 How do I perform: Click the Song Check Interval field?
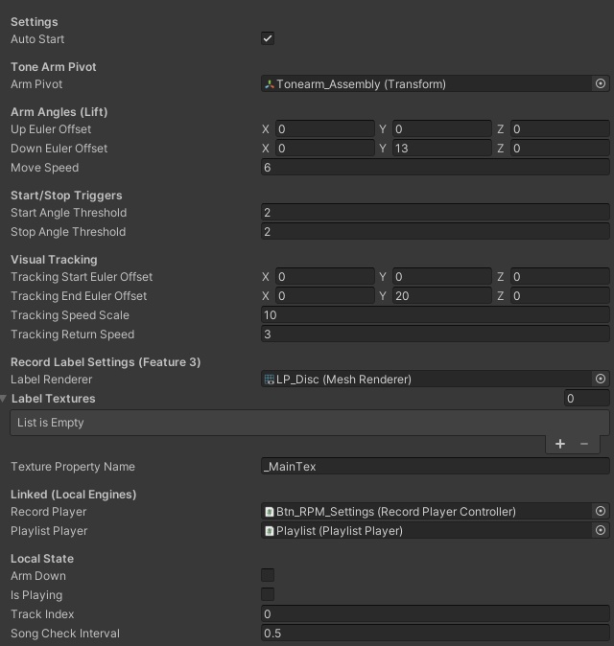click(435, 634)
